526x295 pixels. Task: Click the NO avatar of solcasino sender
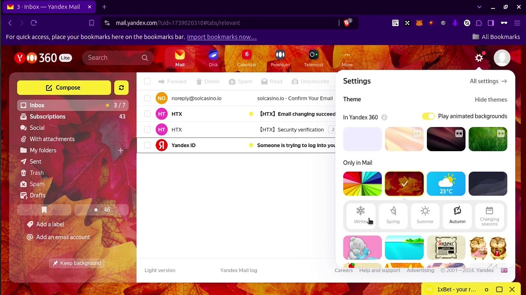click(x=161, y=98)
